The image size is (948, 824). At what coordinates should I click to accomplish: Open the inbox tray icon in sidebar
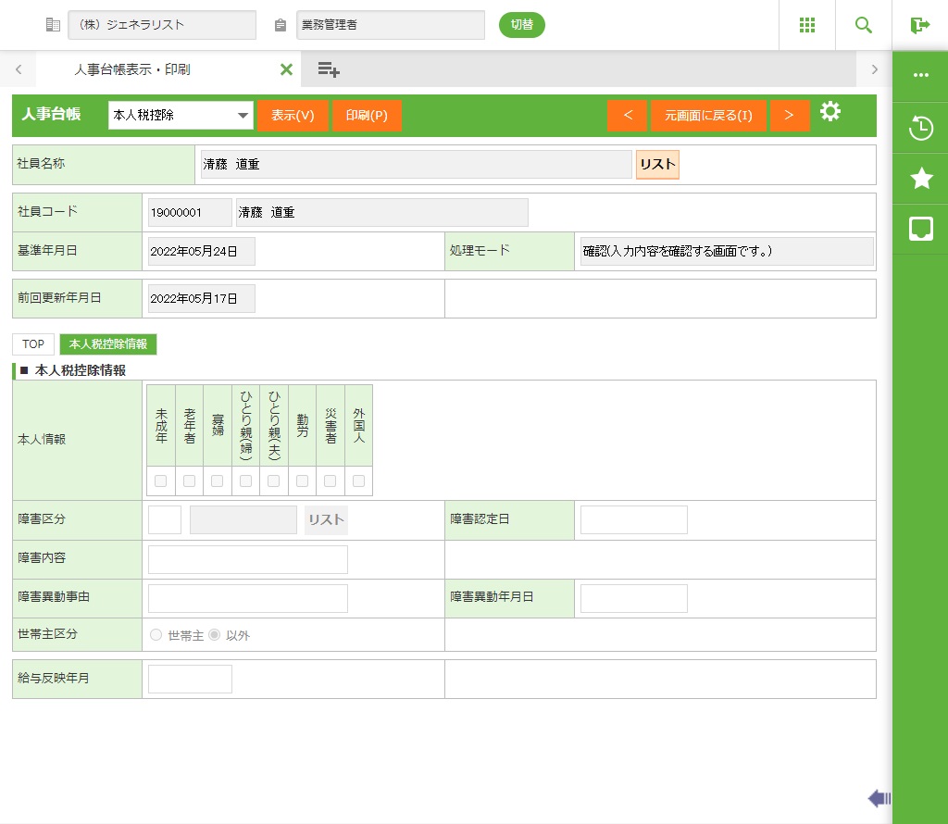point(921,229)
